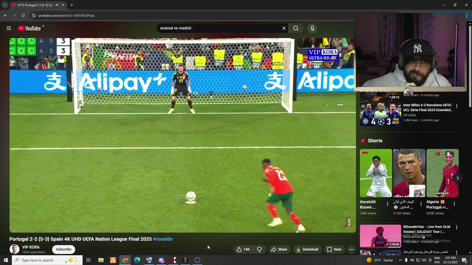Pause the Portugal vs Spain video player
472x265 pixels.
pos(183,135)
